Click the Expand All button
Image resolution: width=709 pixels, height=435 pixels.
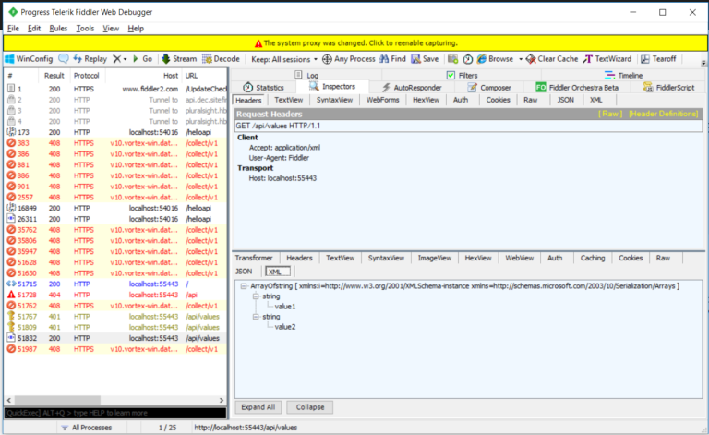point(258,407)
